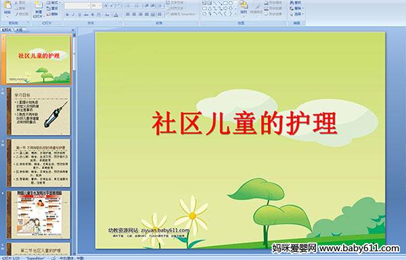The width and height of the screenshot is (406, 260).
Task: Toggle Bold formatting
Action: 67,15
